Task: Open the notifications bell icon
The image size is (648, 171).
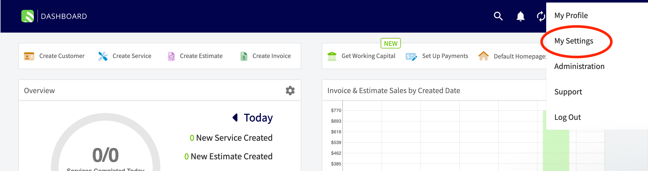Action: [520, 16]
